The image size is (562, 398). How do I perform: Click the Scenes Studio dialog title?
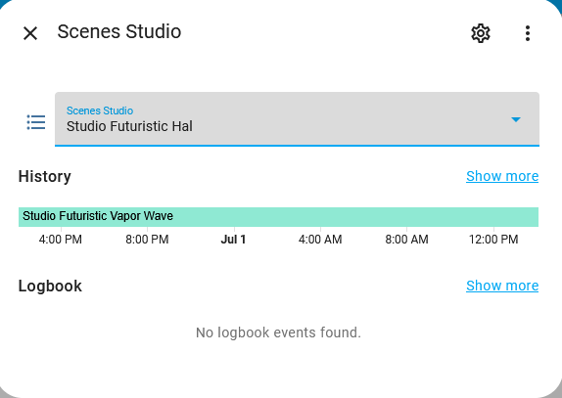(x=119, y=31)
